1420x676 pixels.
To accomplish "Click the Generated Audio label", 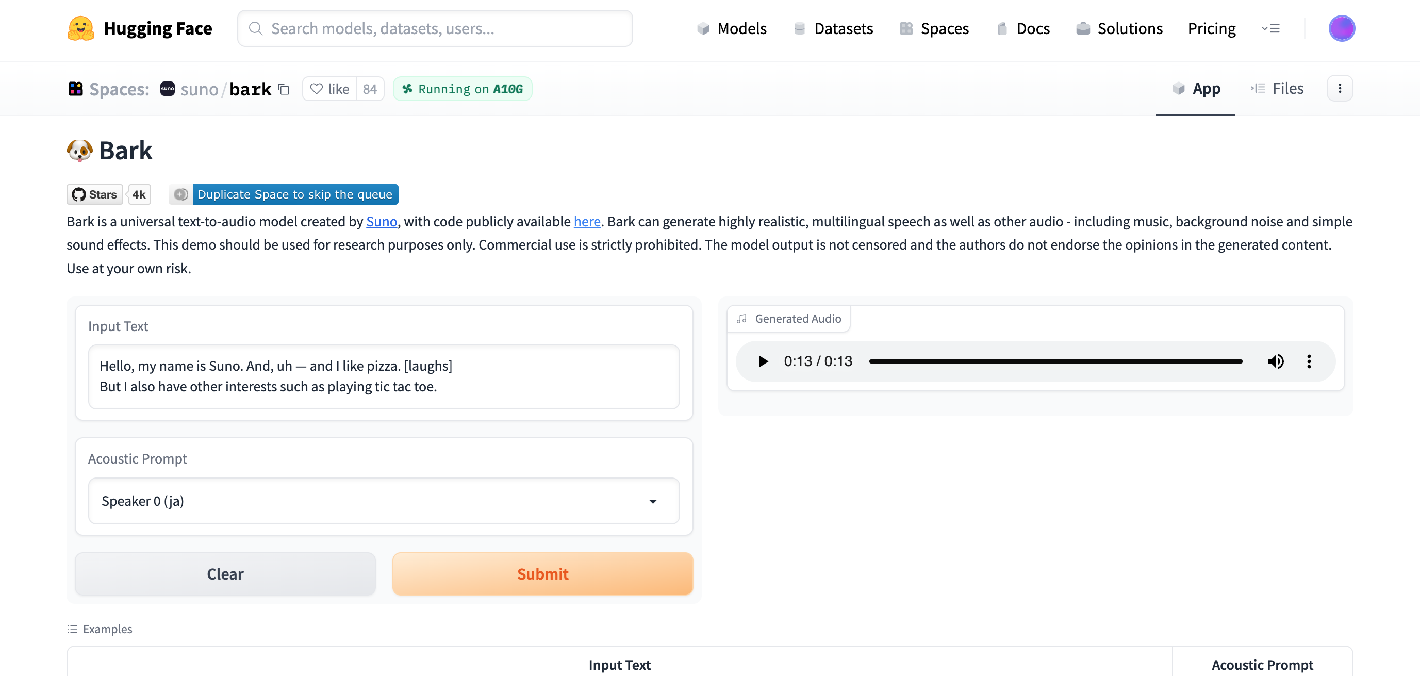I will tap(788, 319).
